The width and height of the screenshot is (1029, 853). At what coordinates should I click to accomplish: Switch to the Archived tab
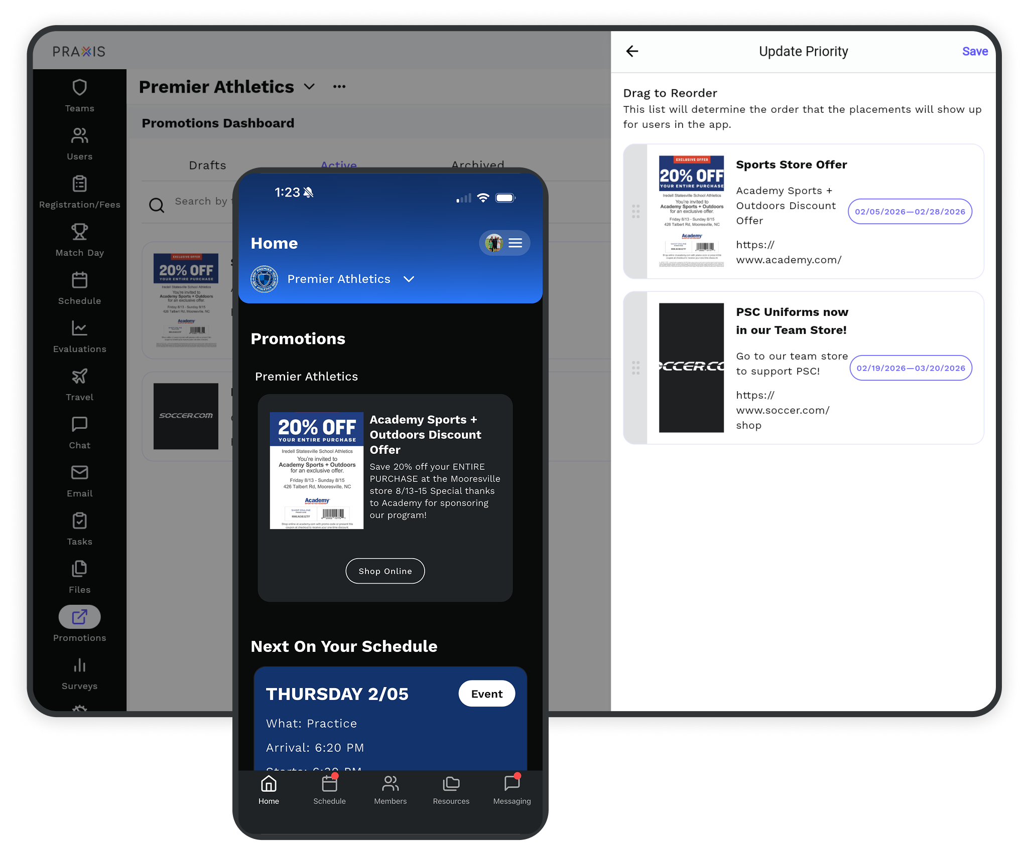click(477, 164)
